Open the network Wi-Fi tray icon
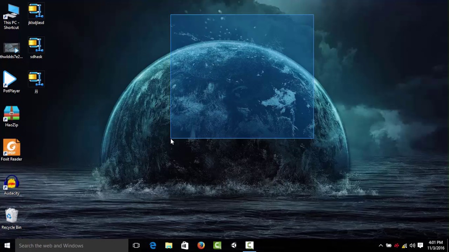This screenshot has width=449, height=252. 404,245
